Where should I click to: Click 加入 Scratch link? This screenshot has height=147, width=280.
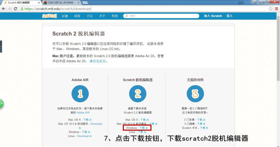(x=213, y=16)
